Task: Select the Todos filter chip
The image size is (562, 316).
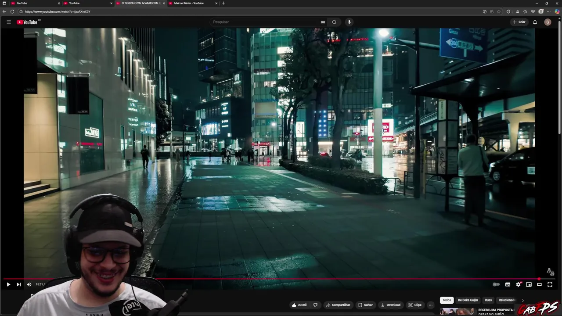Action: (x=447, y=300)
